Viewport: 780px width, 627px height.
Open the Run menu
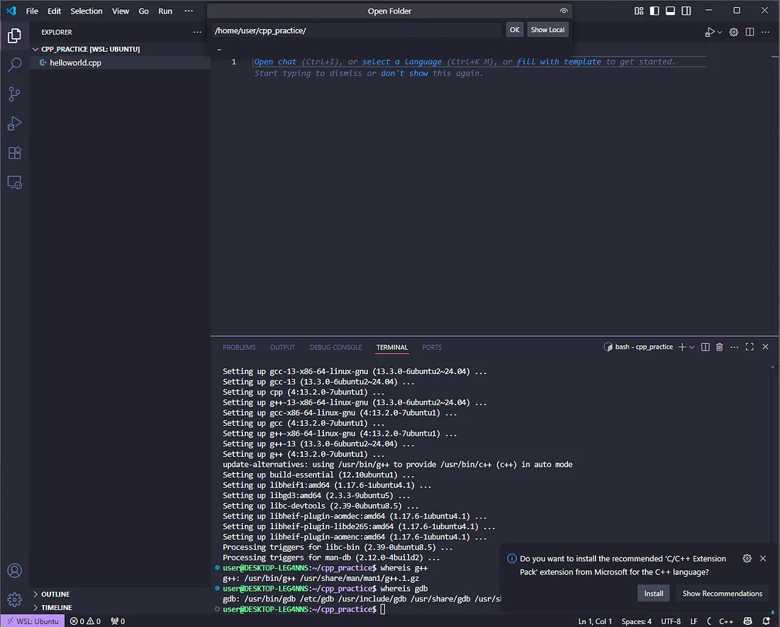165,11
